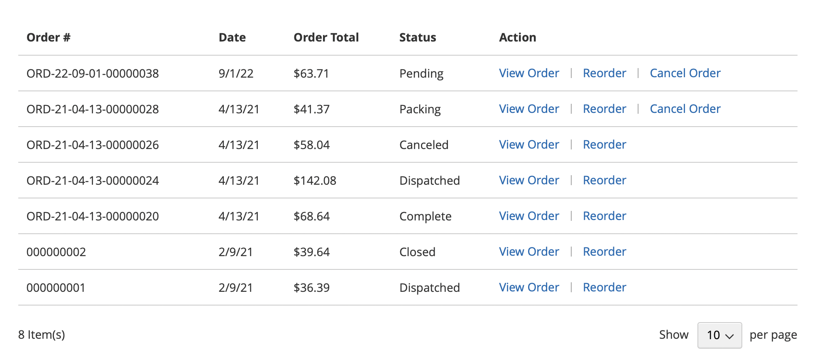This screenshot has width=822, height=357.
Task: Click the Status column header
Action: click(x=418, y=37)
